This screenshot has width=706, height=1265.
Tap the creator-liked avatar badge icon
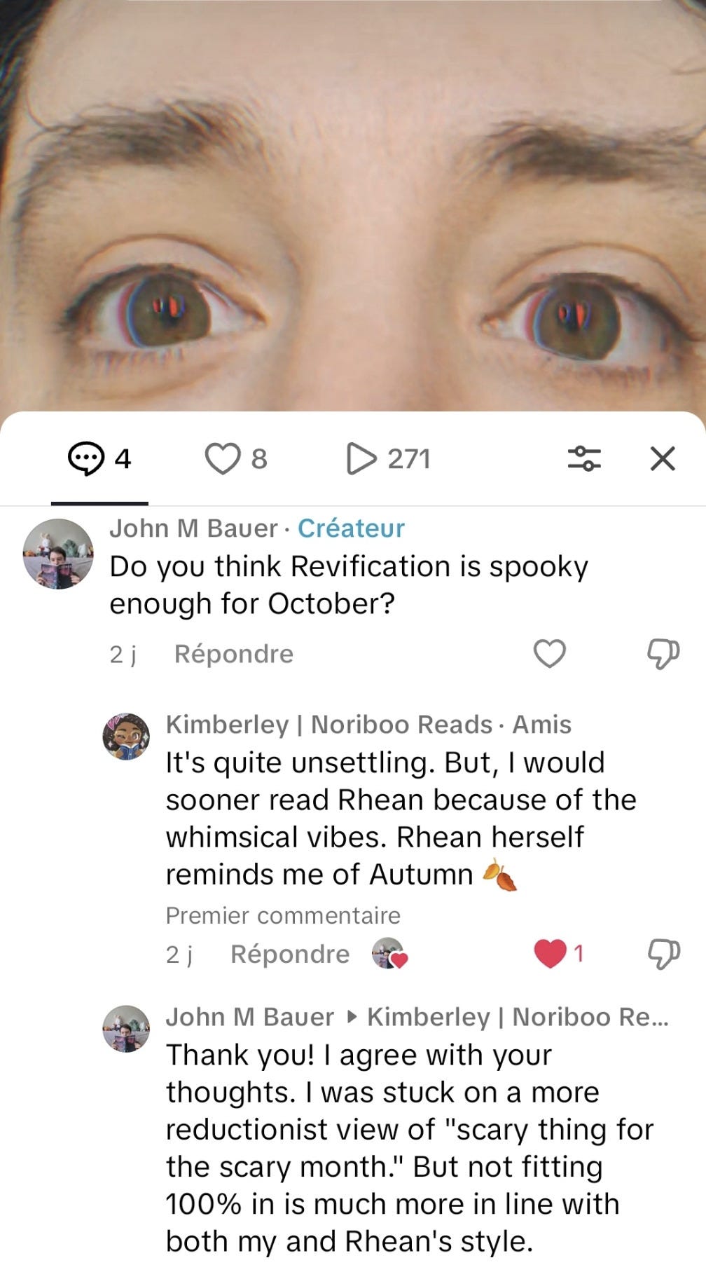(x=389, y=954)
